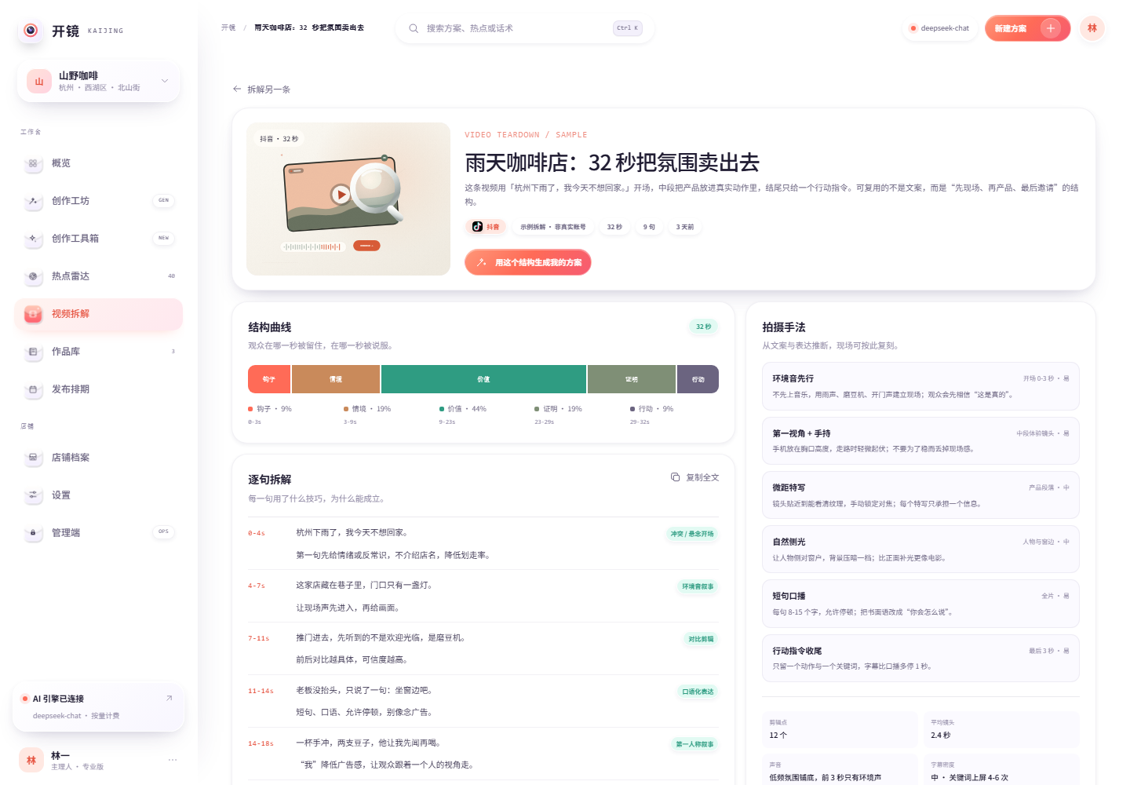Go to 作品库 in the sidebar
This screenshot has height=785, width=1130.
[99, 352]
